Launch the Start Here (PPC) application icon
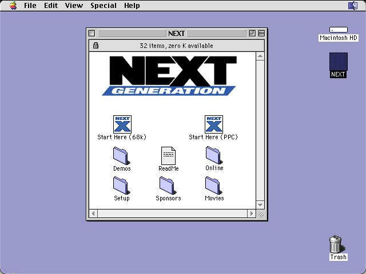This screenshot has width=366, height=274. coord(213,124)
